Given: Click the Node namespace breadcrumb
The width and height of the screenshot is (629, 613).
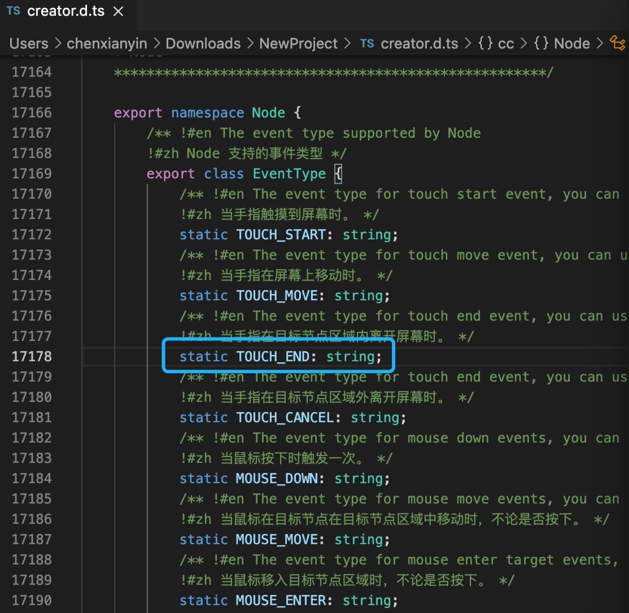Looking at the screenshot, I should 572,43.
